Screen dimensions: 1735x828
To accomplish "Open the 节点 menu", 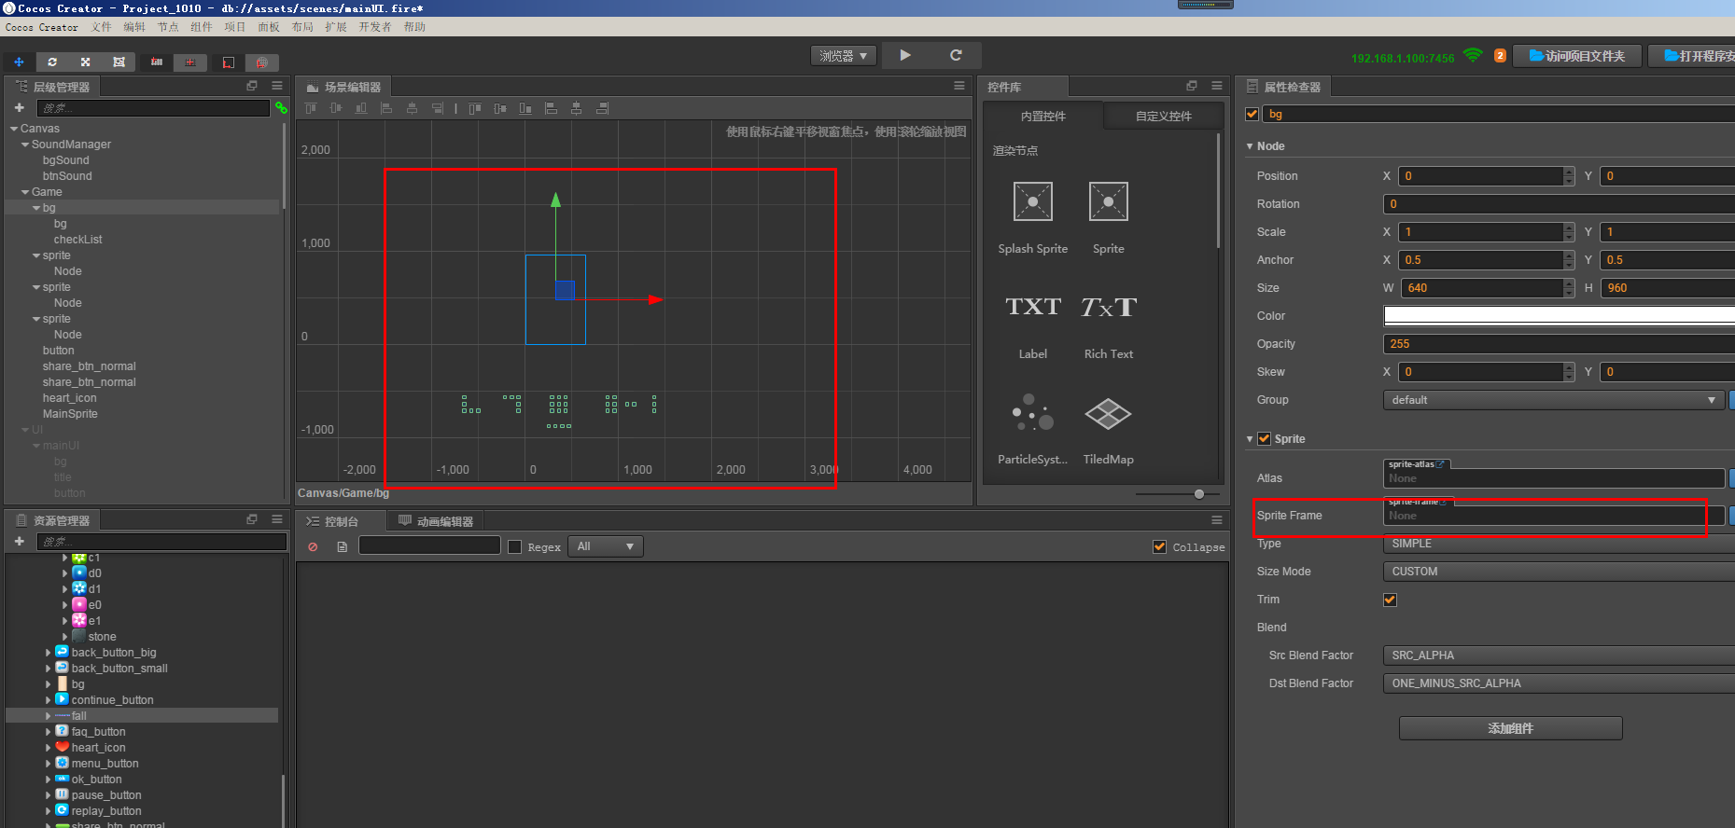I will click(168, 27).
